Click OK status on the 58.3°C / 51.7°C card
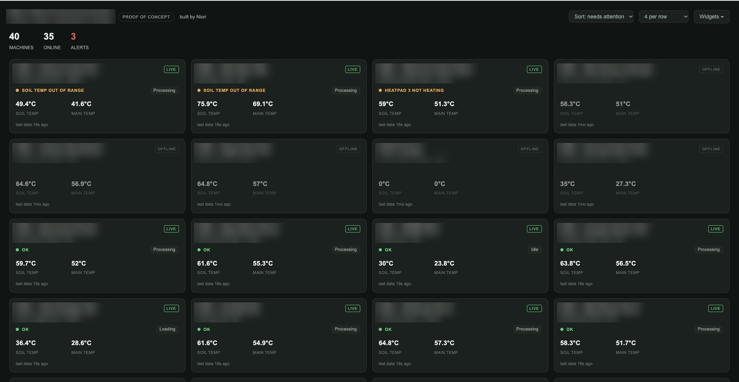 tap(567, 329)
